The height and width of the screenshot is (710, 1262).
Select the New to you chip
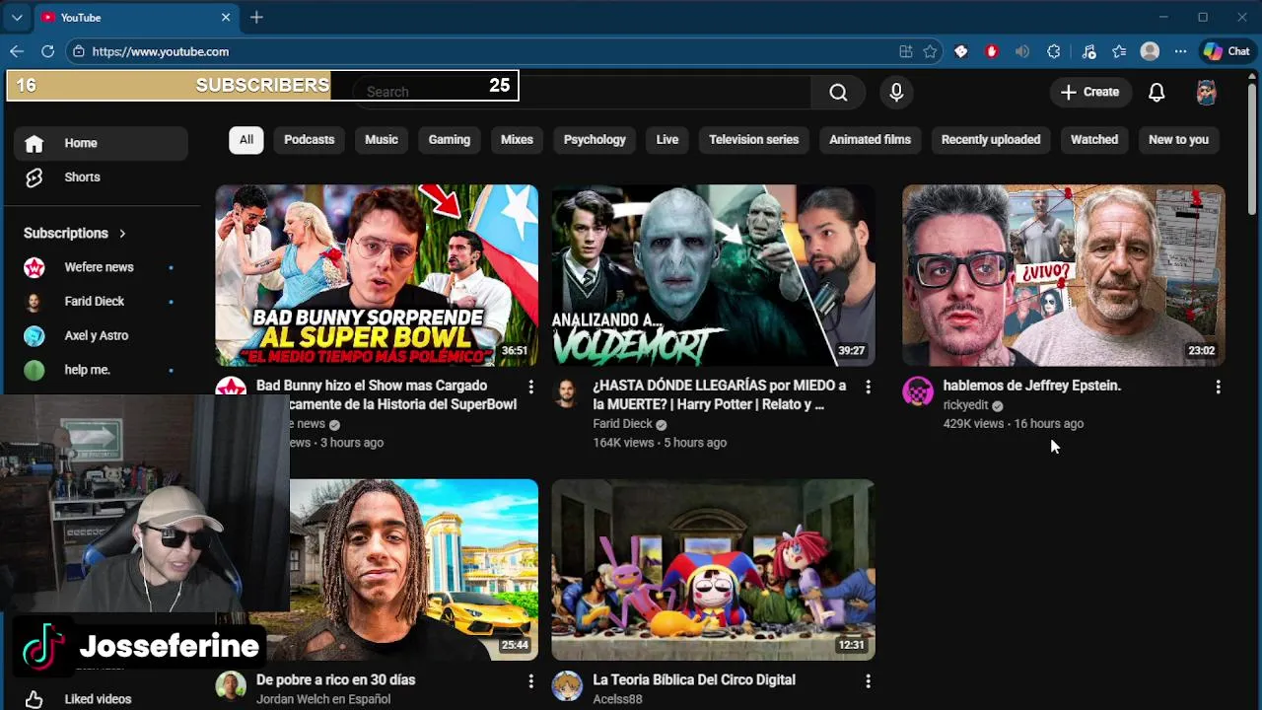(x=1178, y=140)
